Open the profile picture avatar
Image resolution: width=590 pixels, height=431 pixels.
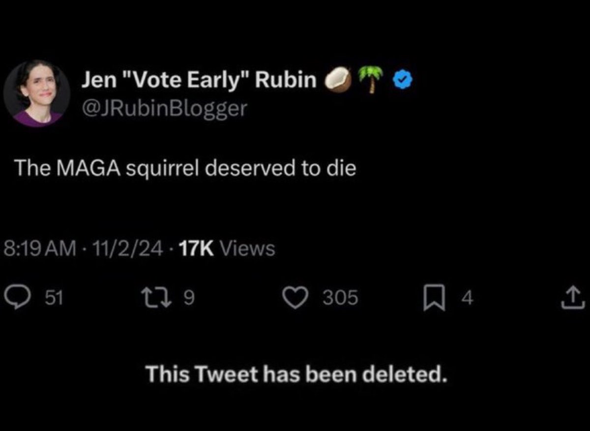pos(37,93)
